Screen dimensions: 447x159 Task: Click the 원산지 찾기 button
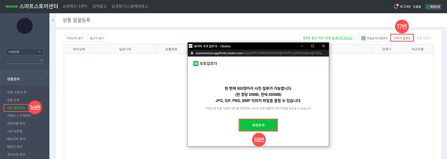click(97, 38)
